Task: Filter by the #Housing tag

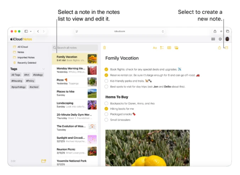Action: [x=17, y=81]
